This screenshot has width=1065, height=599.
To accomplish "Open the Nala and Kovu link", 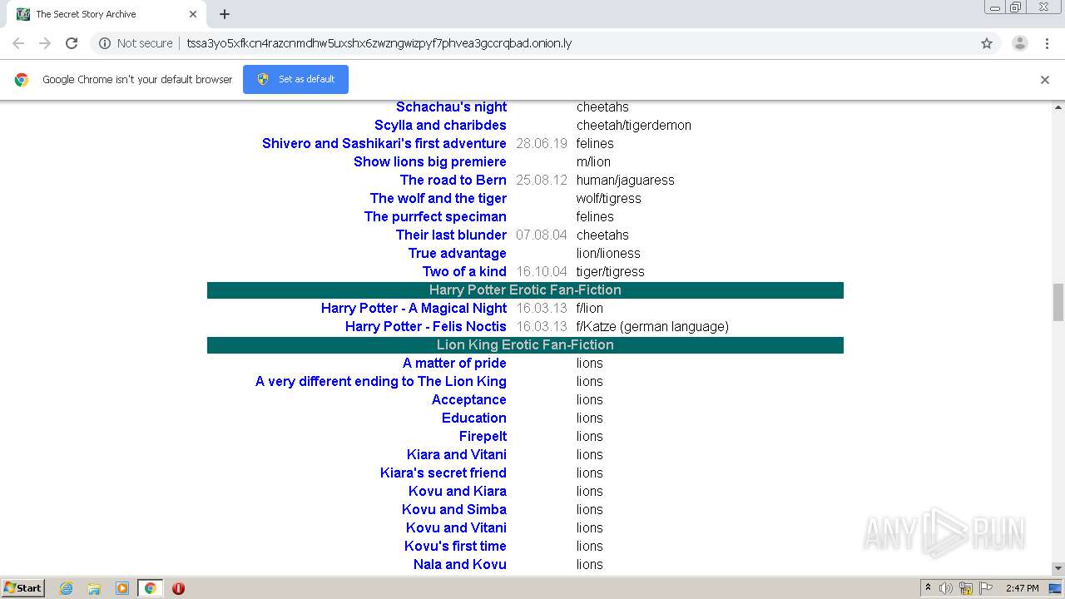I will [460, 564].
